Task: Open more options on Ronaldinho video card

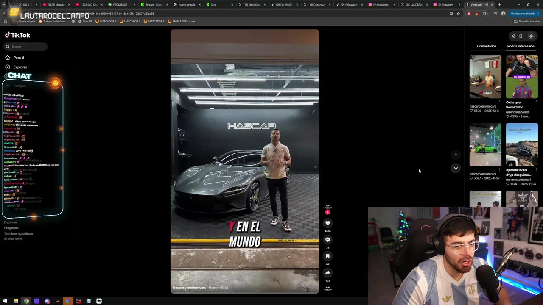Action: pyautogui.click(x=536, y=102)
